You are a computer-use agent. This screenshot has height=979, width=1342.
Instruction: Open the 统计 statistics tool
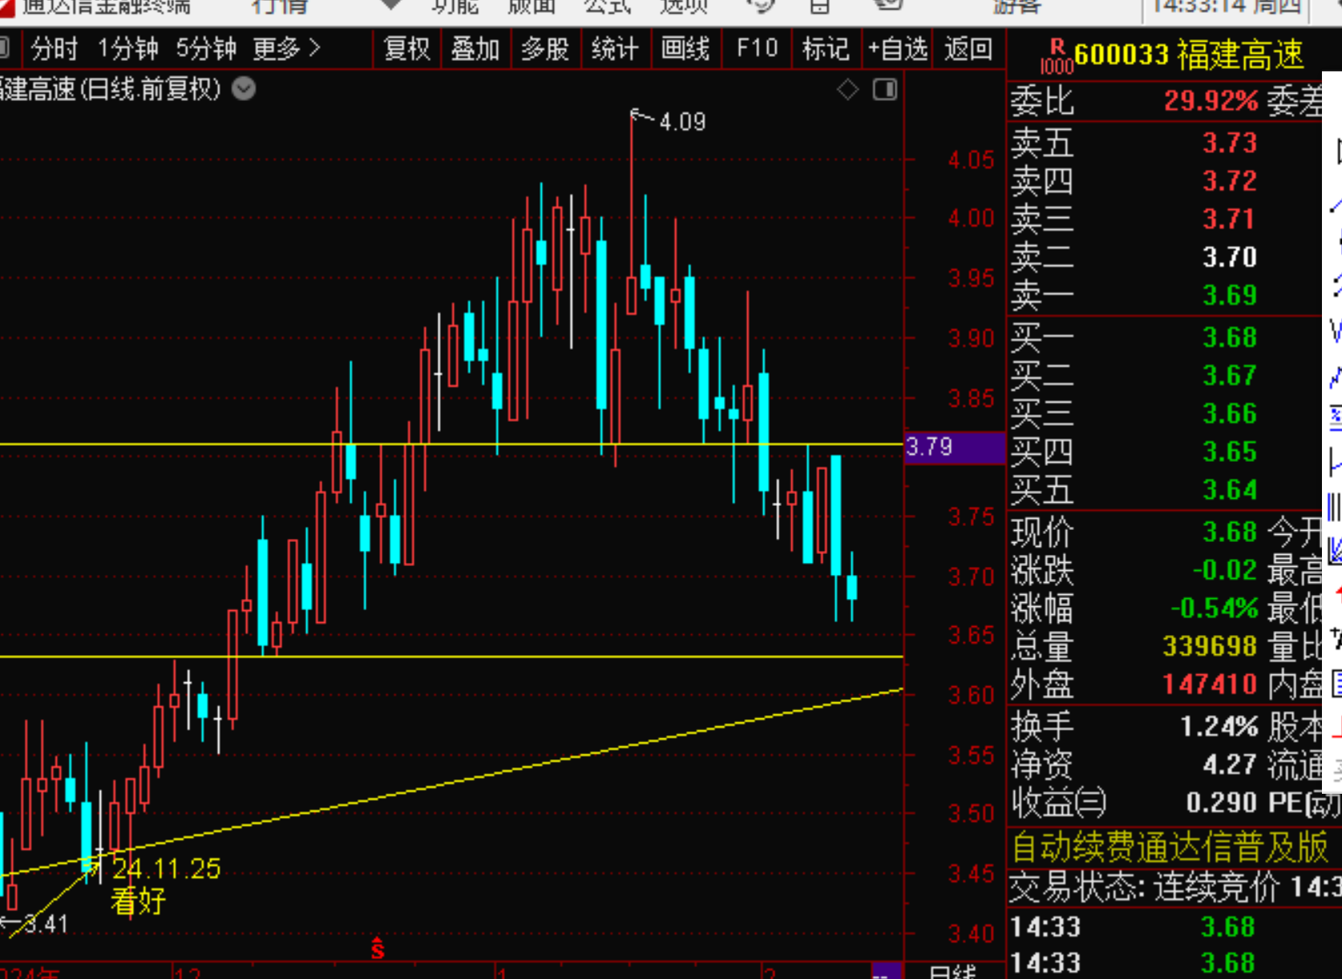tap(615, 49)
